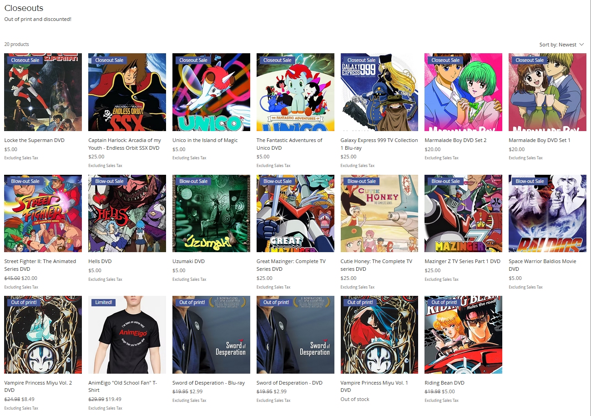Open Locke the Superman DVD cover image

tap(43, 92)
